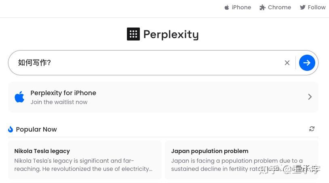This screenshot has width=329, height=183.
Task: Submit the search with the blue arrow button
Action: tap(307, 63)
